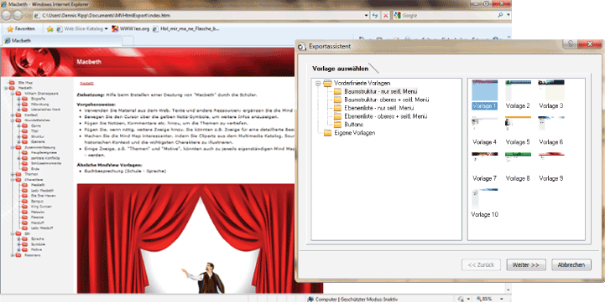Open Stil in the page tree
The width and height of the screenshot is (605, 302).
(27, 233)
